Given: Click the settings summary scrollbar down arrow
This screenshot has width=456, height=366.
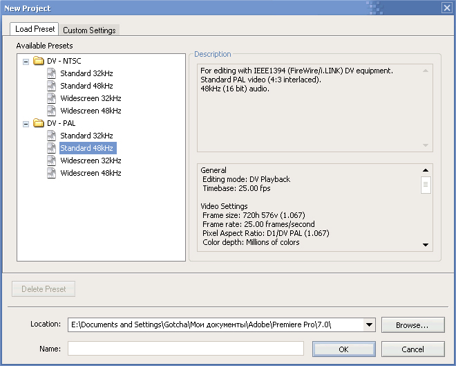Looking at the screenshot, I should point(426,245).
